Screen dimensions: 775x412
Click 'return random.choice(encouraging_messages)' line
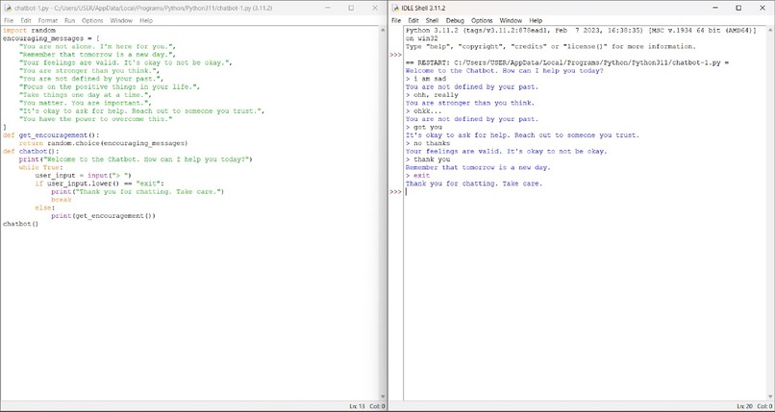pyautogui.click(x=103, y=143)
